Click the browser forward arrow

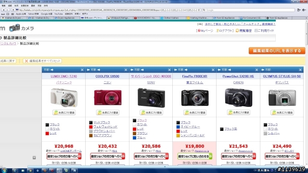click(x=7, y=10)
